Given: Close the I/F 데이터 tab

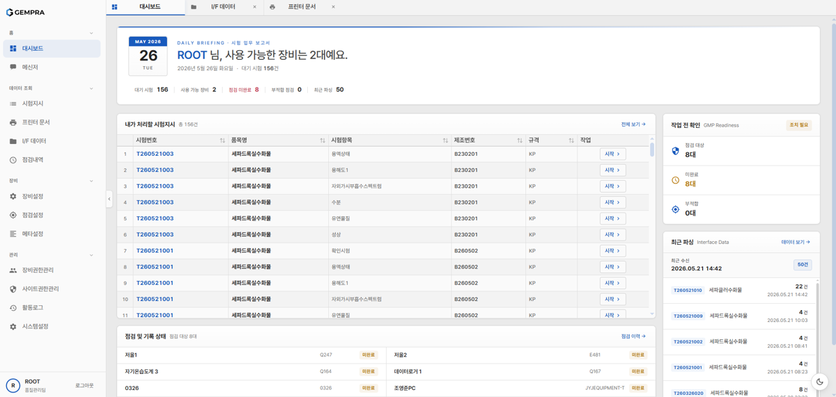Looking at the screenshot, I should pyautogui.click(x=254, y=7).
